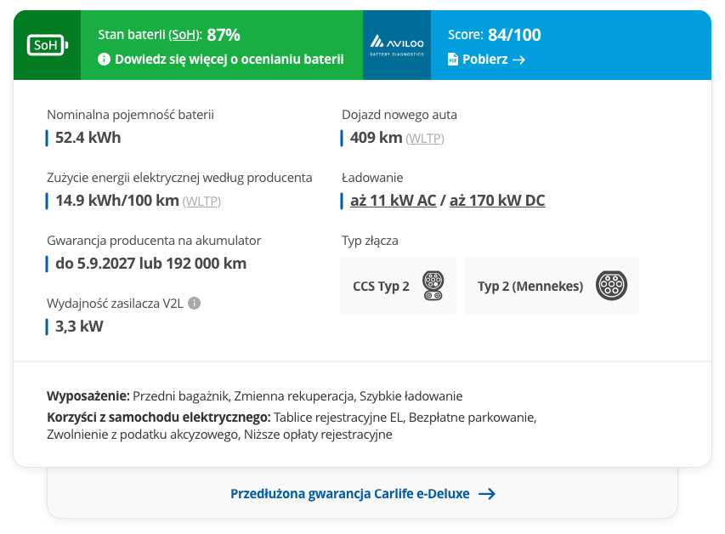Viewport: 725px width, 534px height.
Task: Click WLTP next to 409 km
Action: 425,139
